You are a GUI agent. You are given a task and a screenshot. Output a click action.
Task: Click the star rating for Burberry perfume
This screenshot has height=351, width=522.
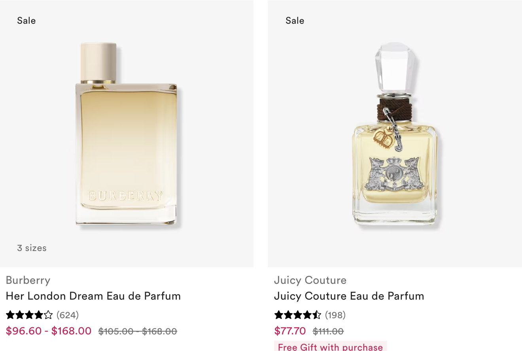tap(29, 315)
